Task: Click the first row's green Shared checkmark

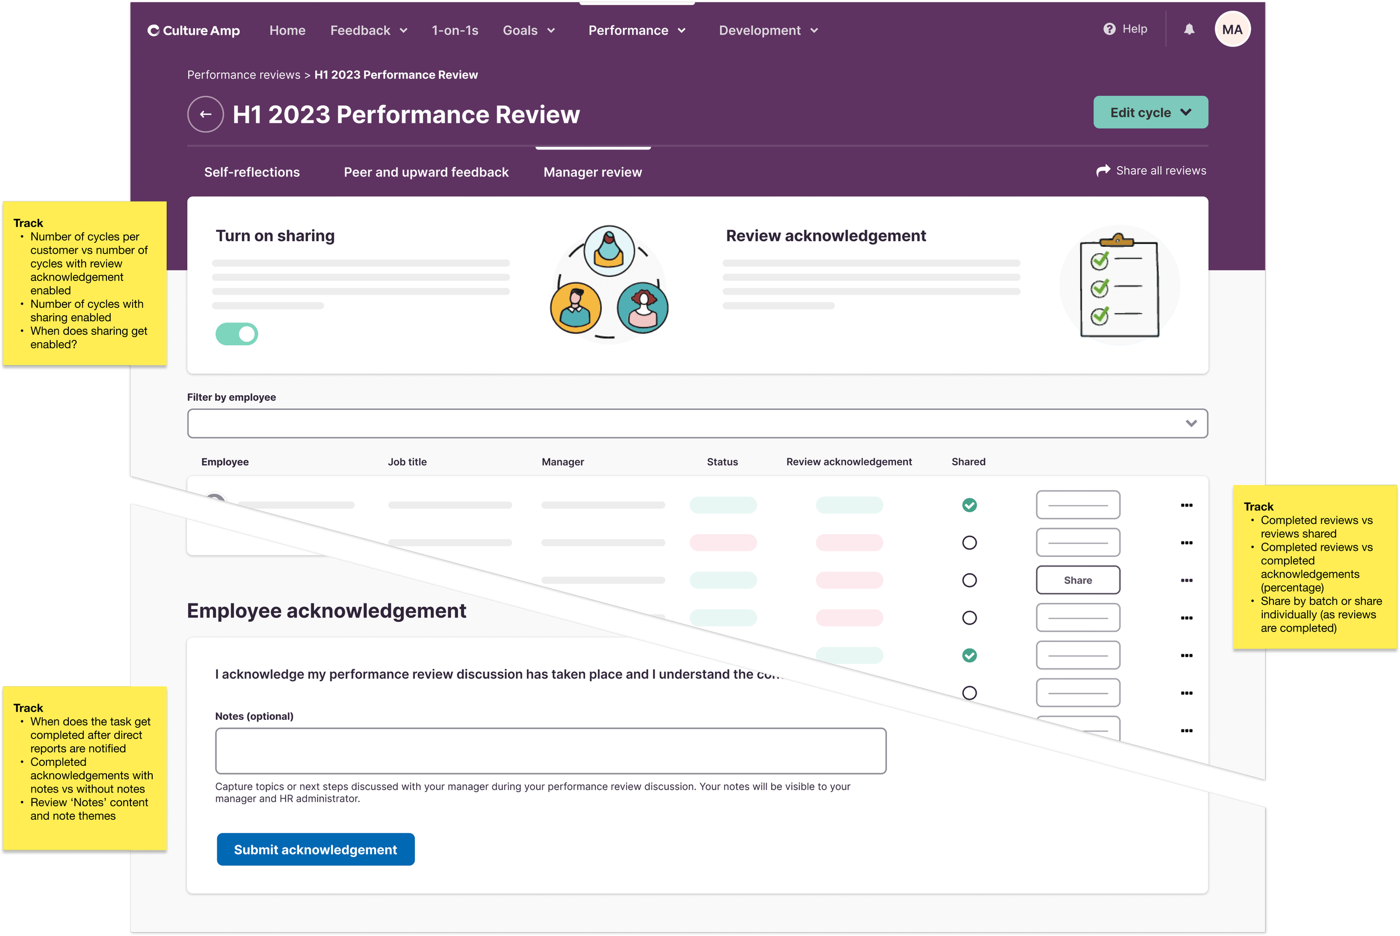Action: (969, 506)
